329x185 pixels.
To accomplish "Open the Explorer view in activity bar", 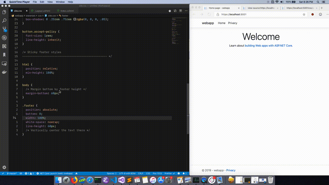I will click(4, 12).
